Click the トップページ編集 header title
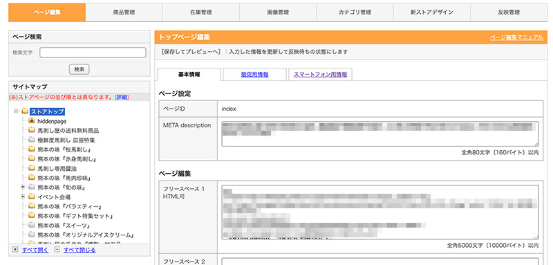553x265 pixels. pyautogui.click(x=185, y=37)
